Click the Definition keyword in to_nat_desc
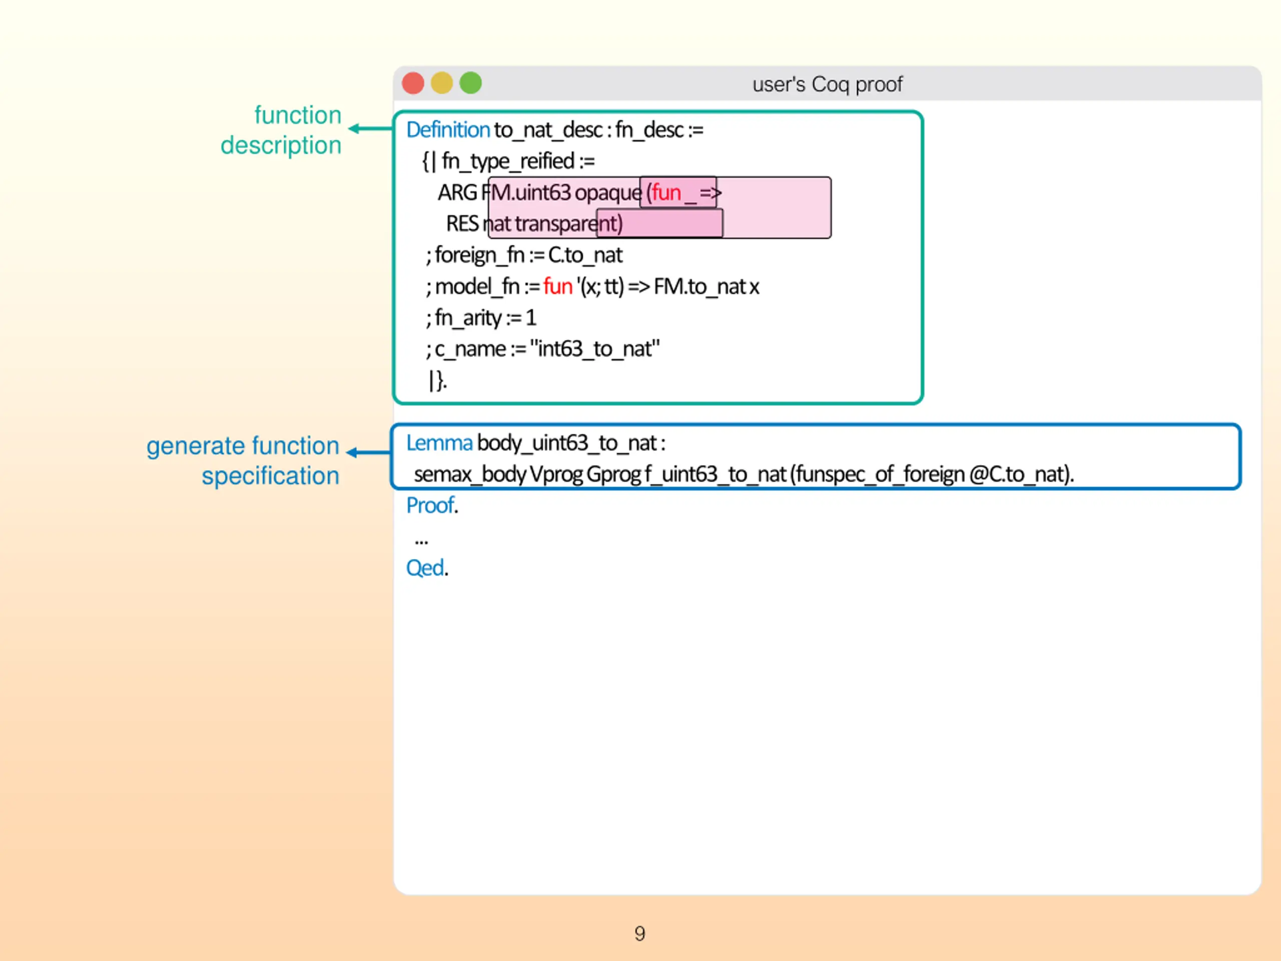Screen dimensions: 1281x961 click(x=448, y=130)
